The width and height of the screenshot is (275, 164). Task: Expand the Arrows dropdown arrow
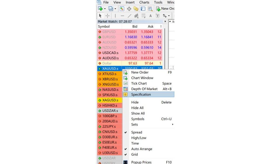169,16
